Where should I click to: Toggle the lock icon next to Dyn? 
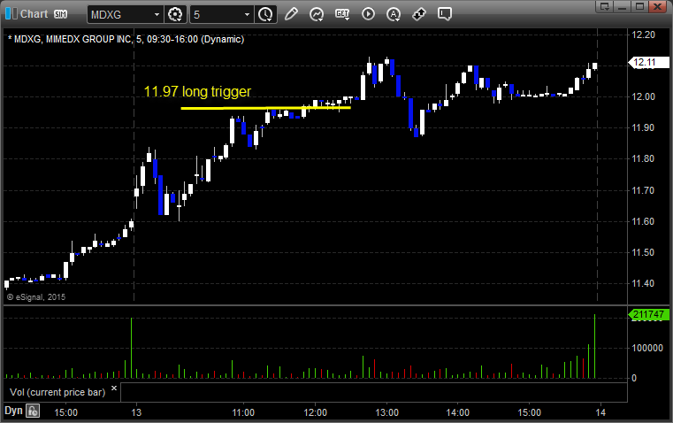tap(33, 411)
